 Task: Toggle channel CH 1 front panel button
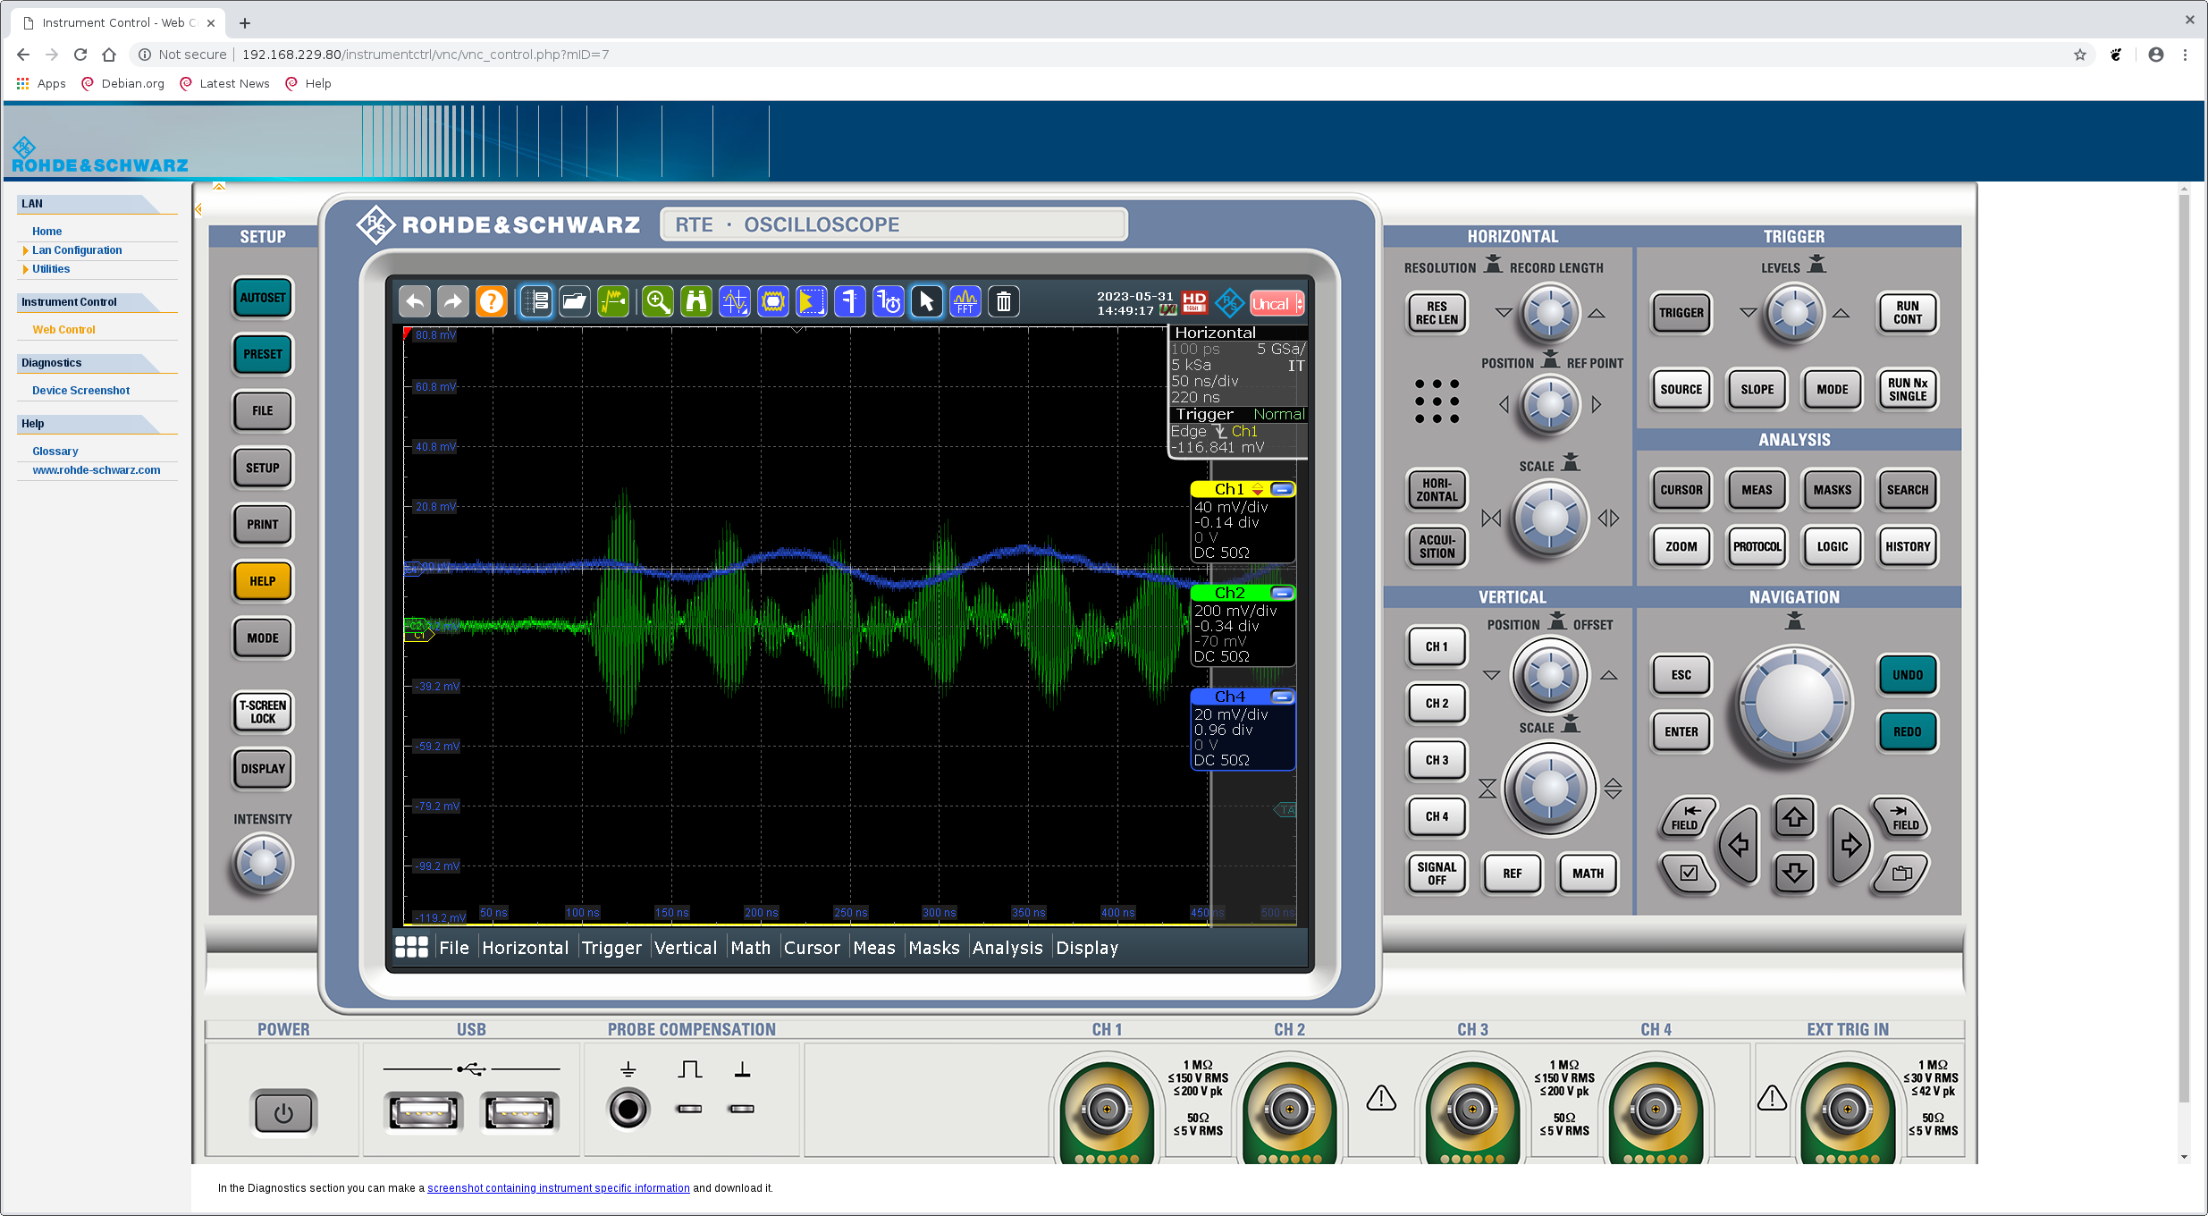coord(1436,646)
